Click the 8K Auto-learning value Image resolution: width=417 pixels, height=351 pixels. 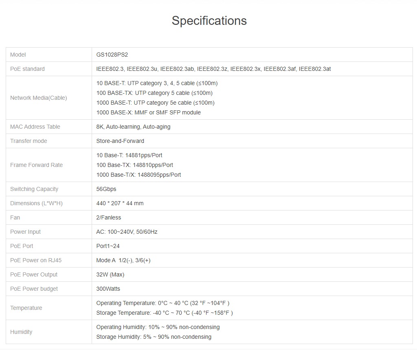click(x=133, y=127)
